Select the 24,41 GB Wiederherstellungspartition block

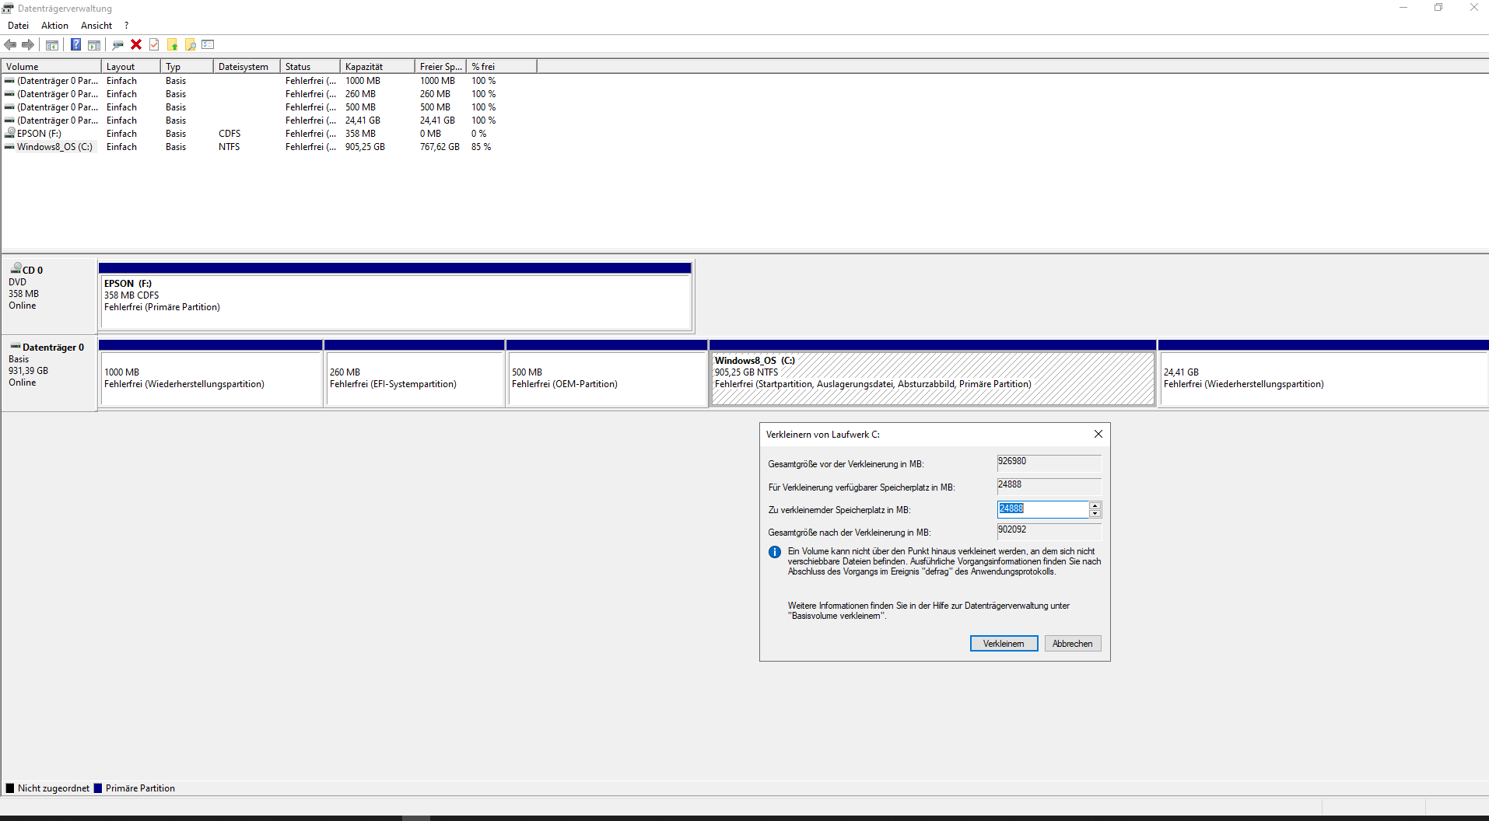point(1323,373)
